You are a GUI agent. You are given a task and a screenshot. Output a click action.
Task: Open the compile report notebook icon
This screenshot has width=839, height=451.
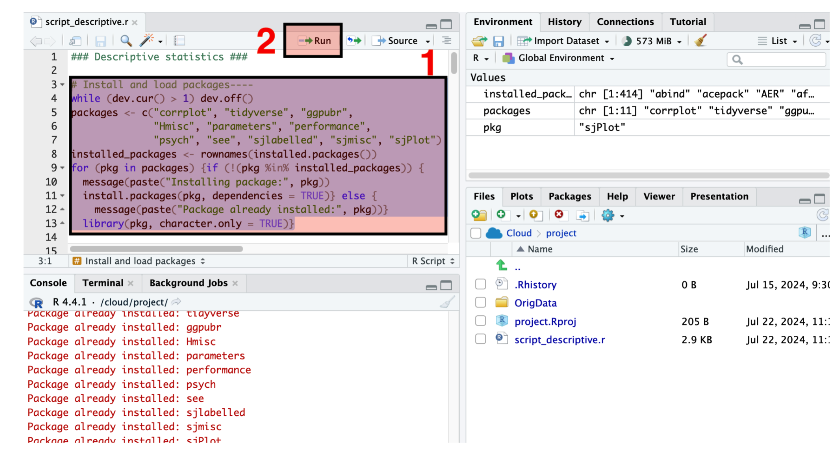tap(179, 41)
